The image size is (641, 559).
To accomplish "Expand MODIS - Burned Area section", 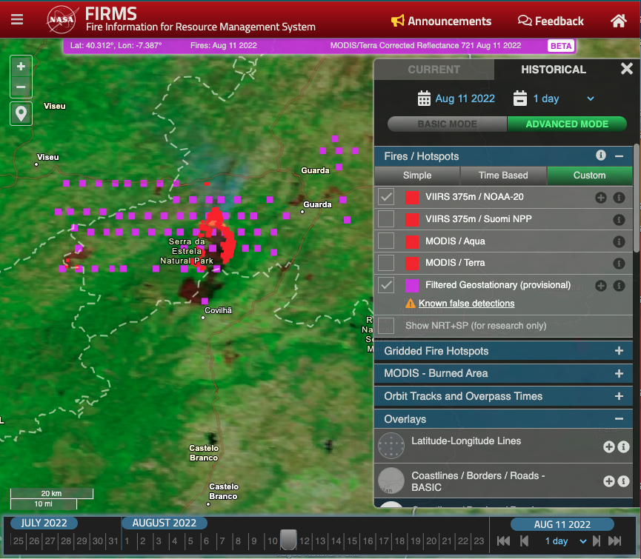I will [x=619, y=373].
